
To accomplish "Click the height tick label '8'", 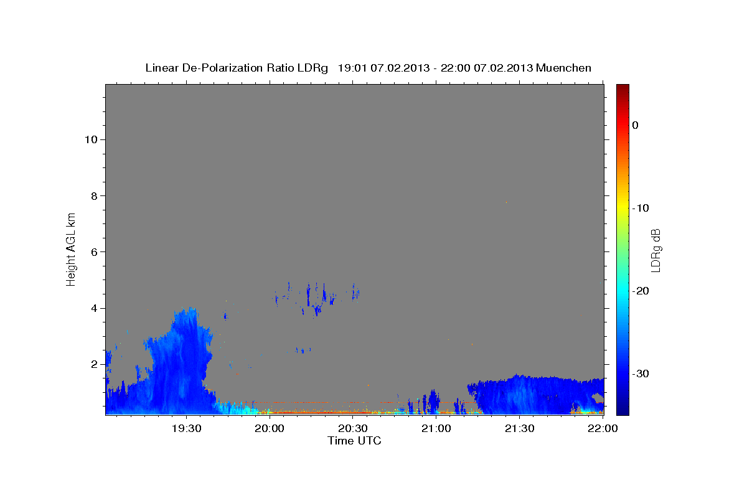I will (x=93, y=195).
